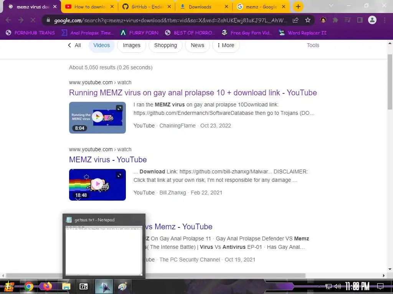The image size is (393, 294).
Task: Open Firefox from the taskbar
Action: pos(47,286)
